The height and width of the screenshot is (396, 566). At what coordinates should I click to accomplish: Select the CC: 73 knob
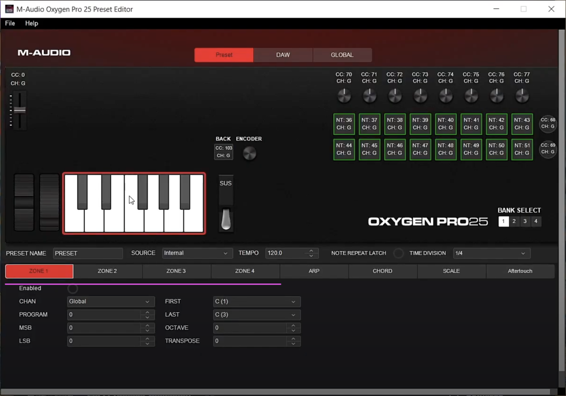pos(420,96)
